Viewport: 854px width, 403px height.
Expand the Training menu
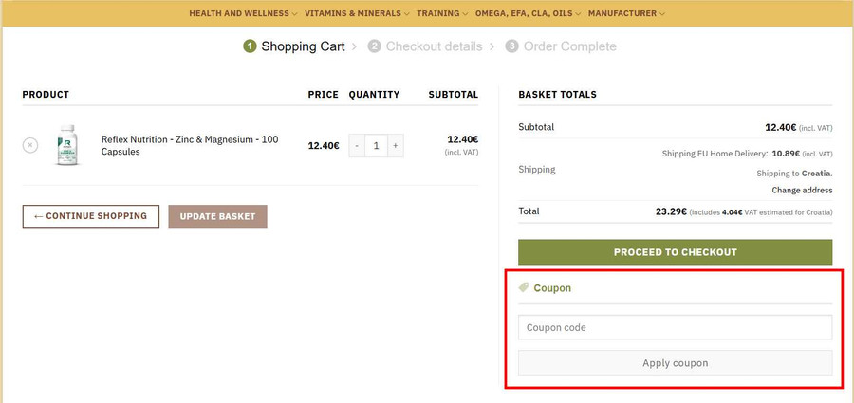click(441, 14)
